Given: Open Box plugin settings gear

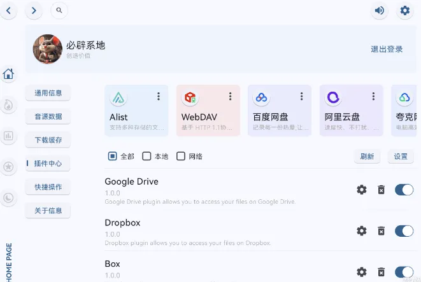Looking at the screenshot, I should (362, 272).
